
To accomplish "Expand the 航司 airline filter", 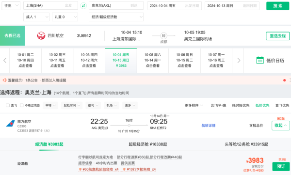I will pyautogui.click(x=93, y=105).
